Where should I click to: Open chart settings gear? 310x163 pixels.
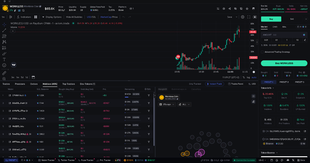243,17
